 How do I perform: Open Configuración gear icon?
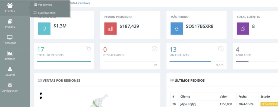click(10, 85)
